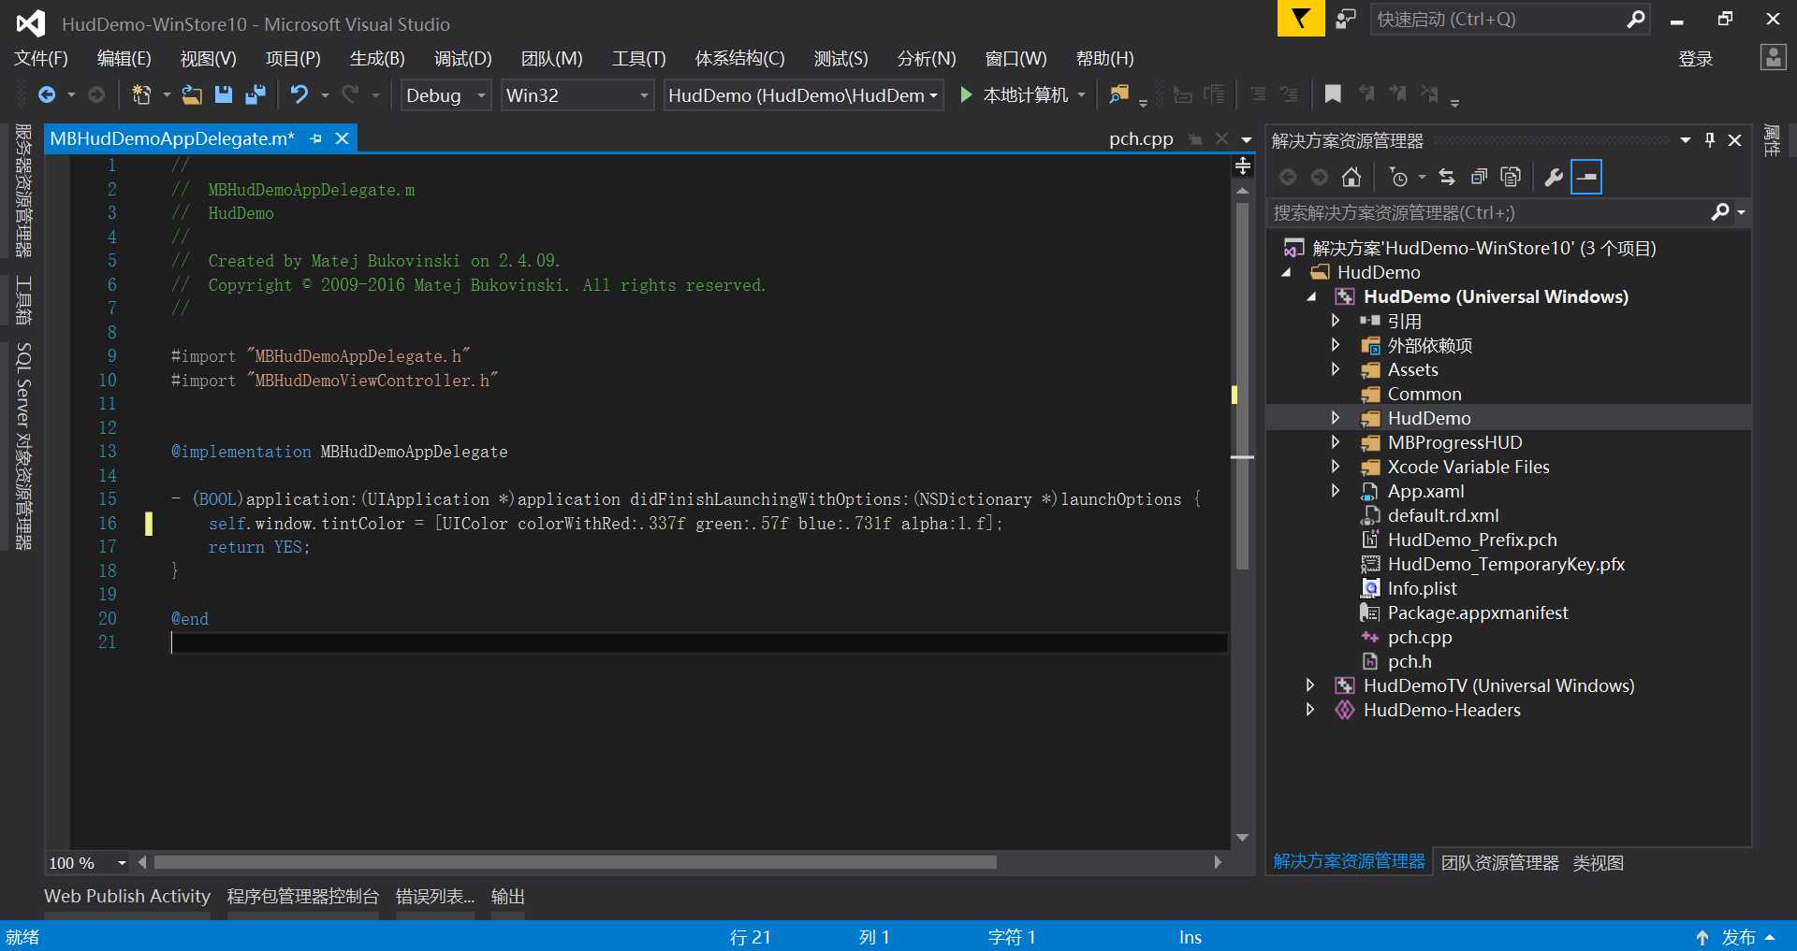Toggle a bookmark using the bookmark icon
Screen dimensions: 1797x951
1333,94
